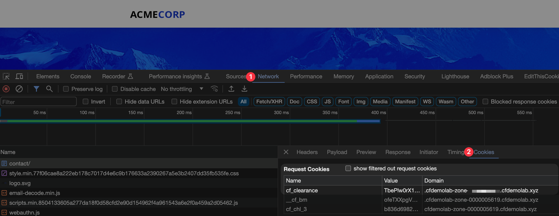Viewport: 559px width, 216px height.
Task: Open the Headers tab in request details
Action: pos(307,152)
